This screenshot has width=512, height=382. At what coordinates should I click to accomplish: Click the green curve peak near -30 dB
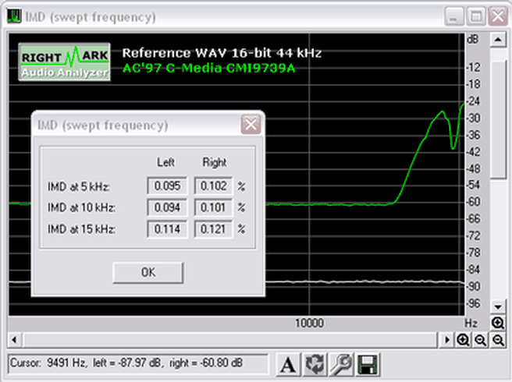(x=442, y=112)
